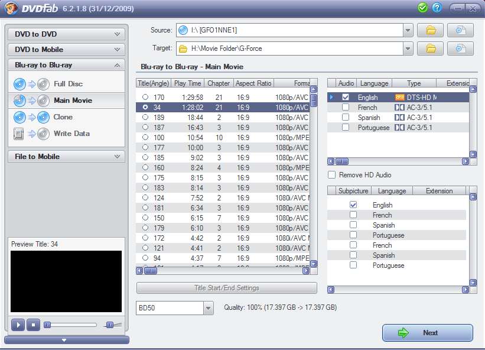Open help with the blue question mark
The width and height of the screenshot is (485, 350).
pyautogui.click(x=437, y=8)
